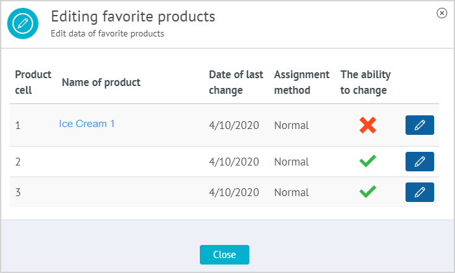Dismiss dialog with the top-right X icon
This screenshot has width=455, height=273.
pyautogui.click(x=442, y=13)
